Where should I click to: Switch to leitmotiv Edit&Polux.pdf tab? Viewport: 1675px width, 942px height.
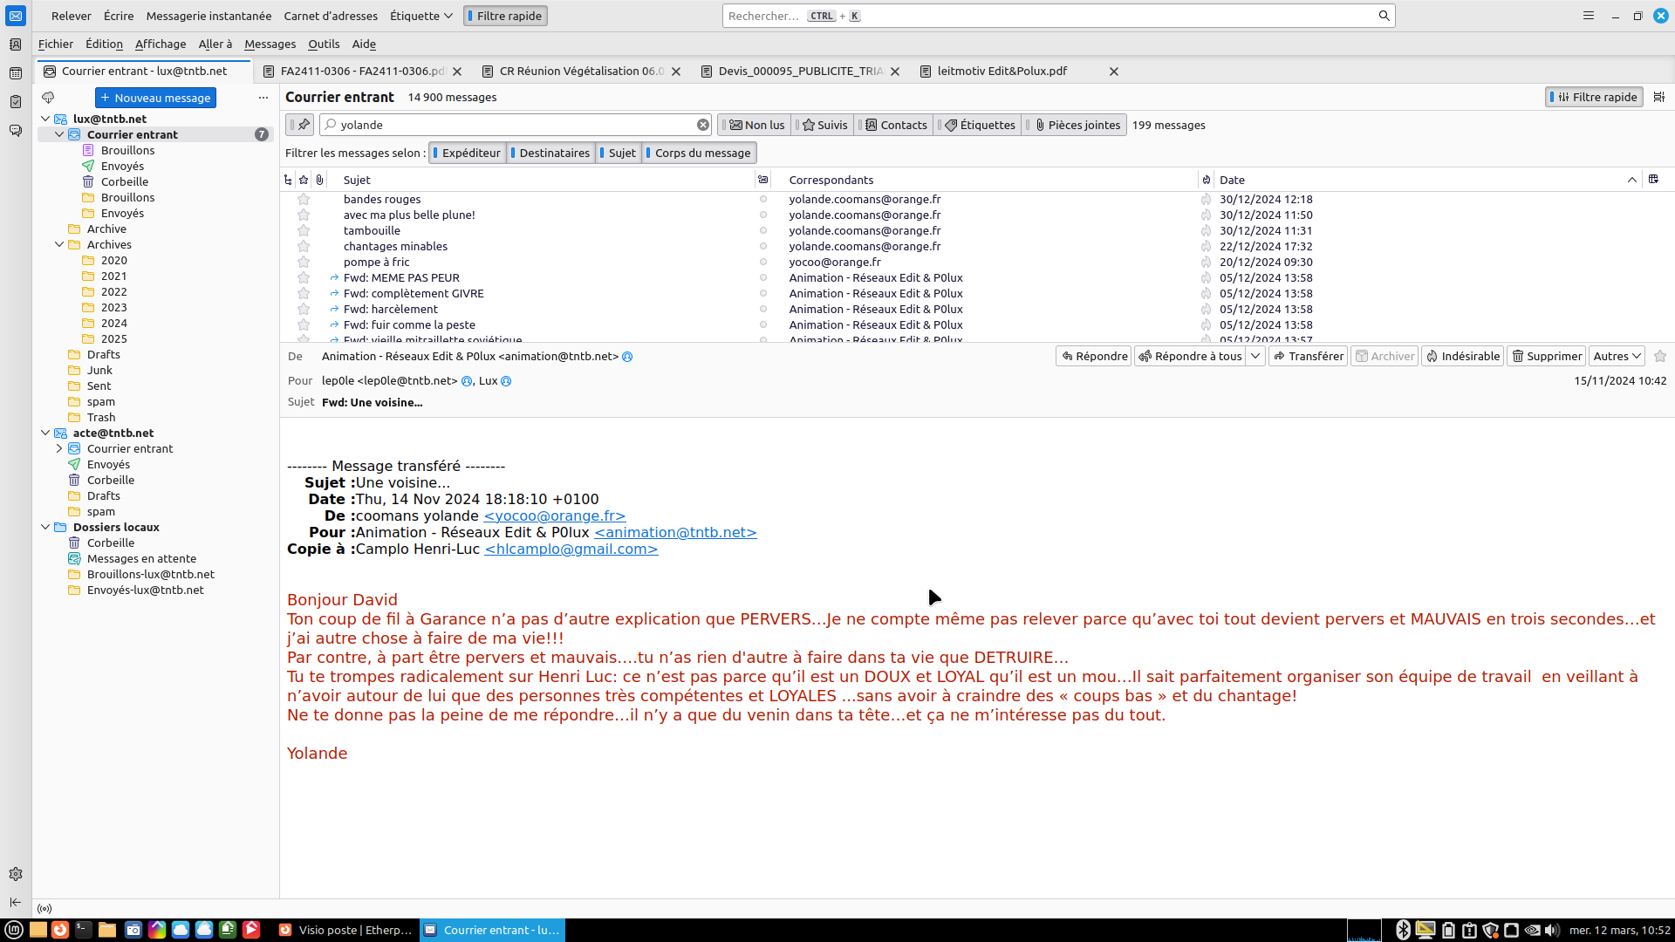(1002, 72)
